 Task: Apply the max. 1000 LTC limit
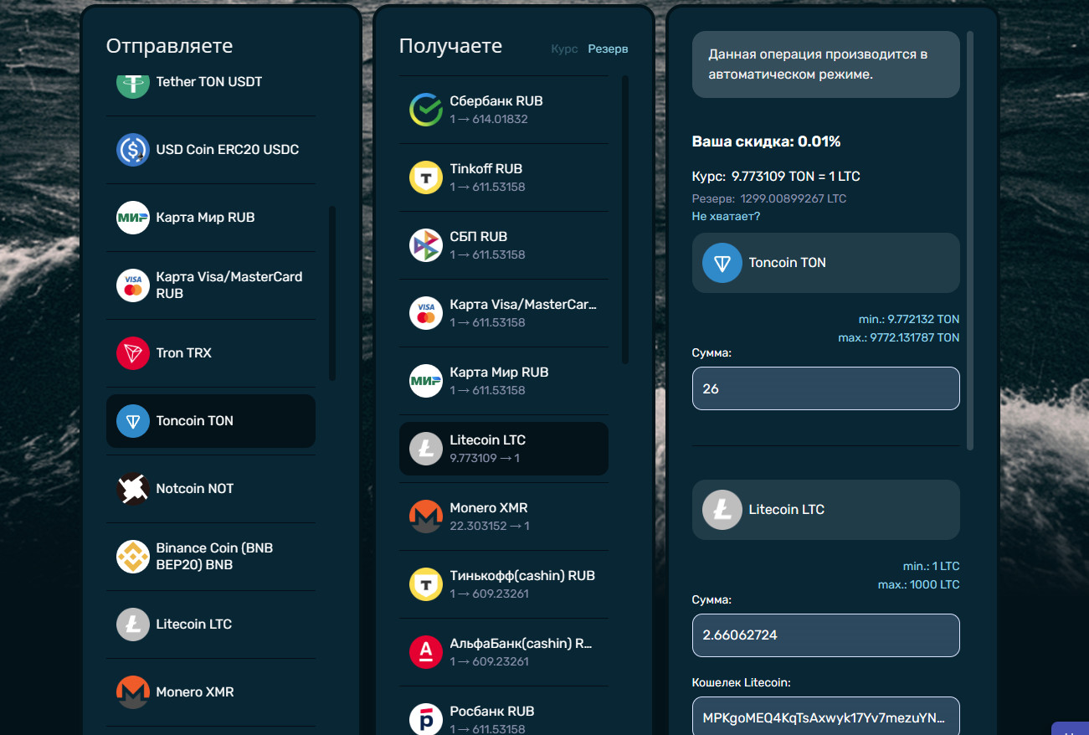click(919, 584)
